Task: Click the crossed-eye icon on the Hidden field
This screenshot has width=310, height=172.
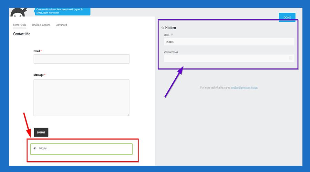Action: pyautogui.click(x=35, y=149)
